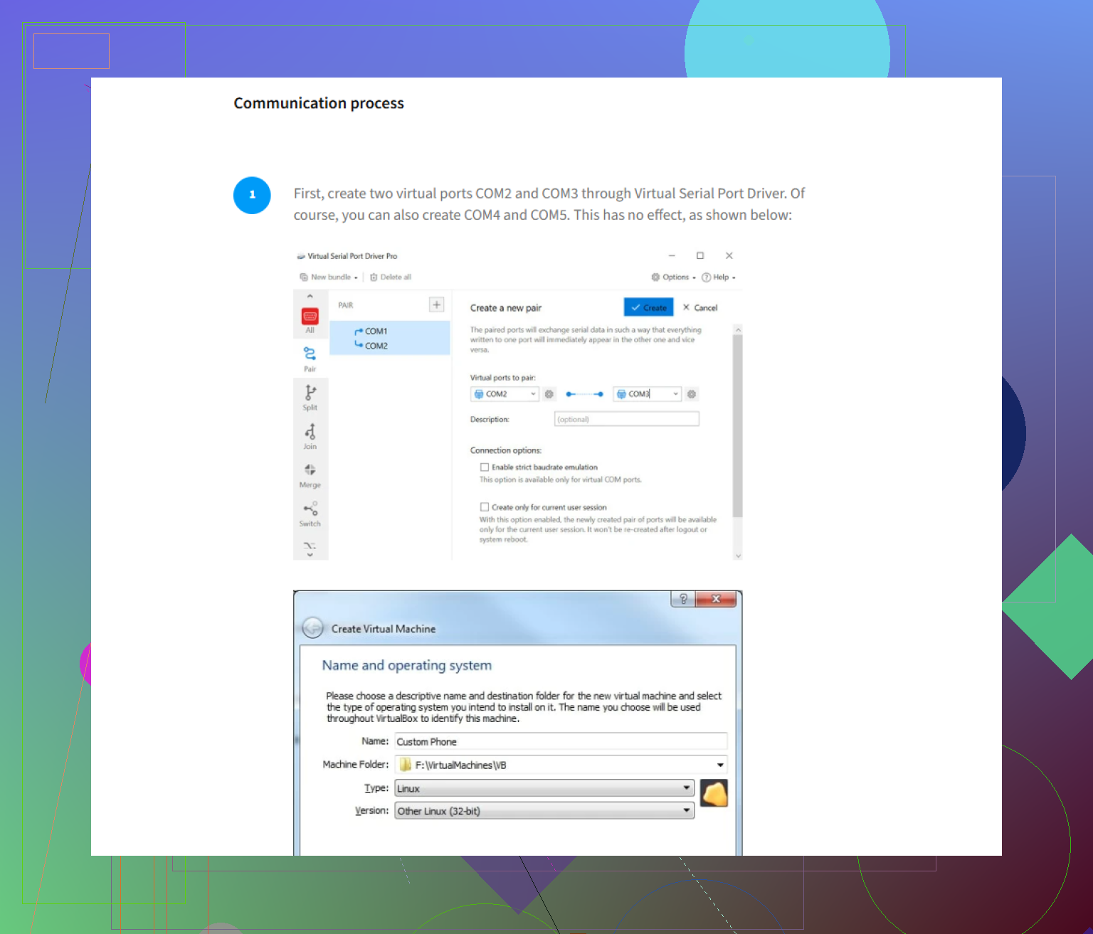Click the vertical scrollbar in pair panel

pos(738,427)
